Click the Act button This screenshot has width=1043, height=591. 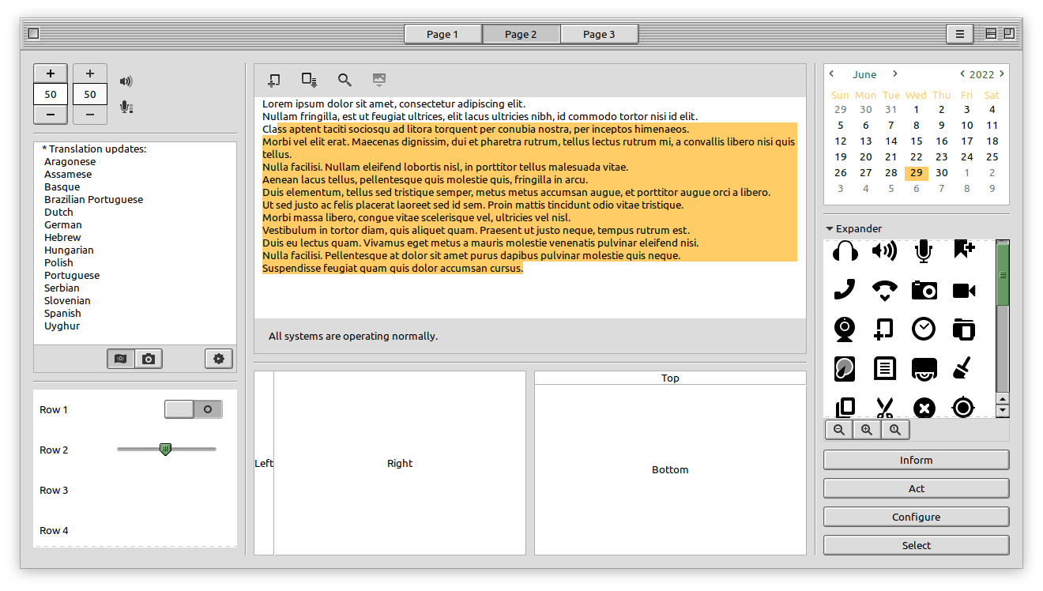[917, 488]
